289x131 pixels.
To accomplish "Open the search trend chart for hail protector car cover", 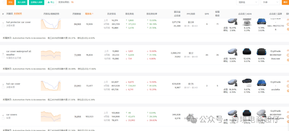I will (x=51, y=24).
